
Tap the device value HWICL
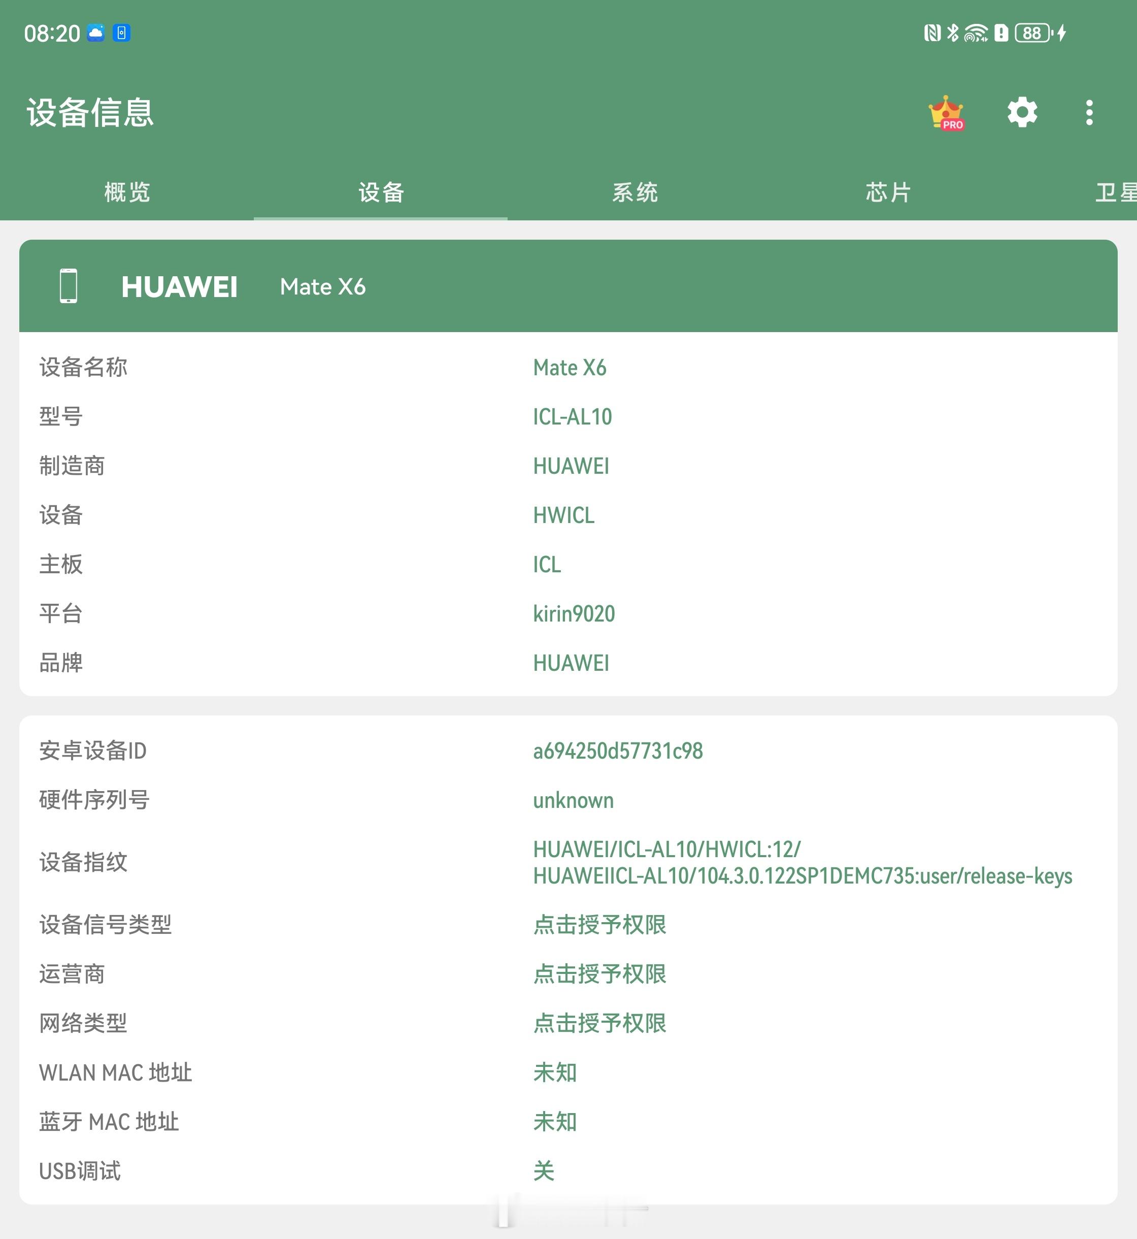[563, 515]
